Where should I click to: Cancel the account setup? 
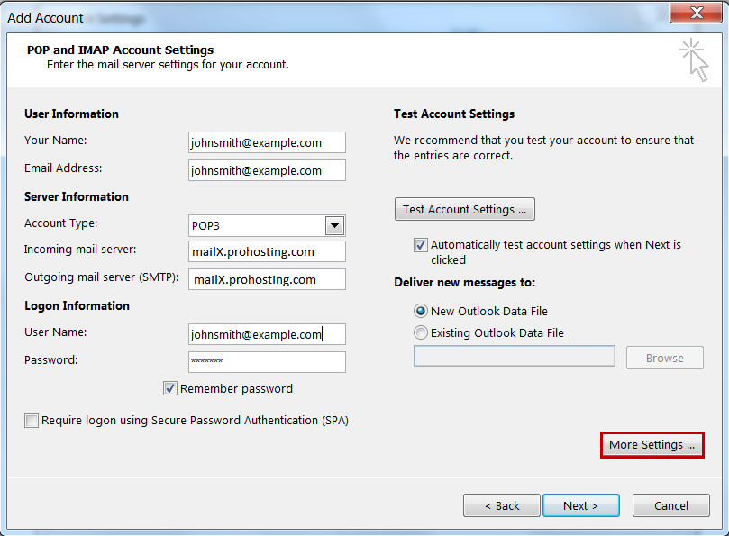pos(671,505)
